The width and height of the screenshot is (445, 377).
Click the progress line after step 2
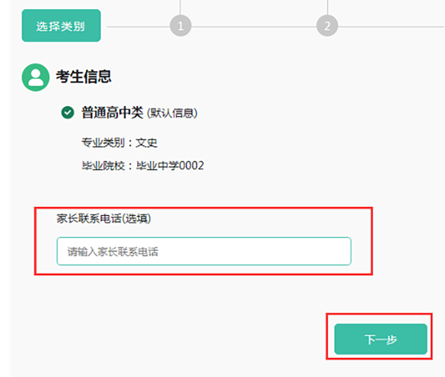(x=389, y=26)
